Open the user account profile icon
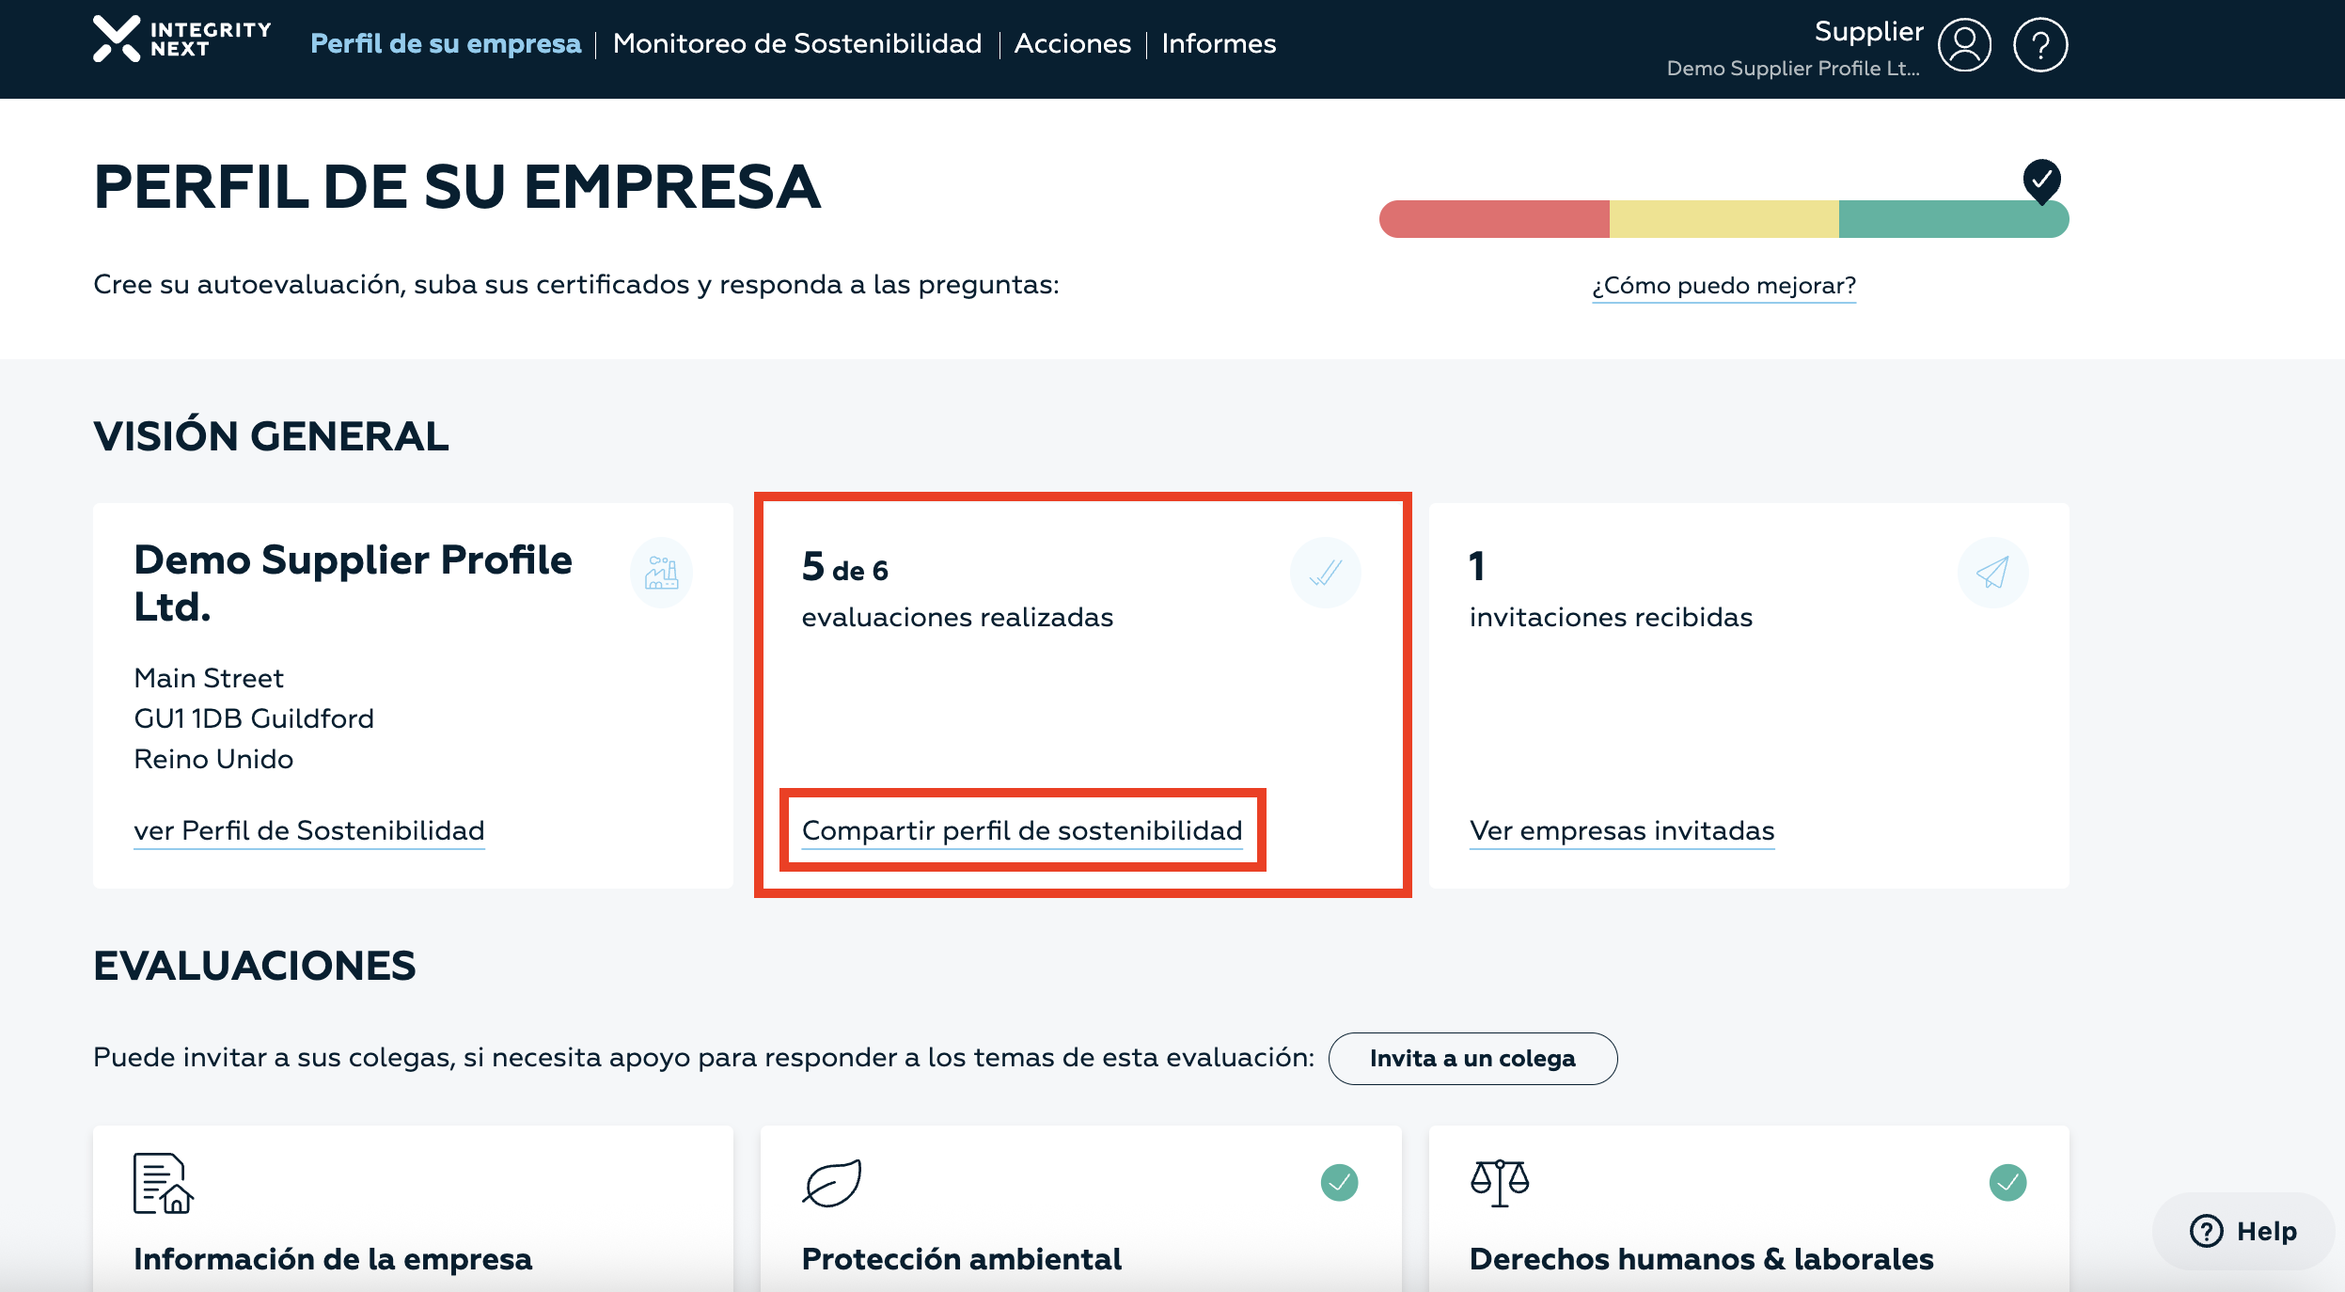2345x1292 pixels. [1964, 44]
